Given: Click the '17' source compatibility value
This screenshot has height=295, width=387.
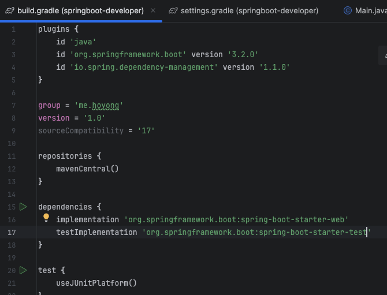Looking at the screenshot, I should point(146,130).
